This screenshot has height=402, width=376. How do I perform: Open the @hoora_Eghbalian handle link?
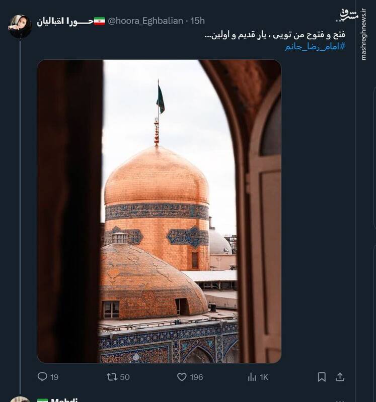[x=145, y=21]
